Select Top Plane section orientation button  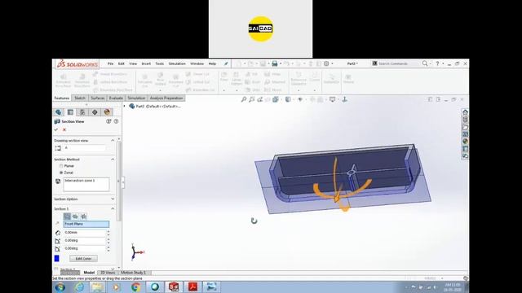75,216
